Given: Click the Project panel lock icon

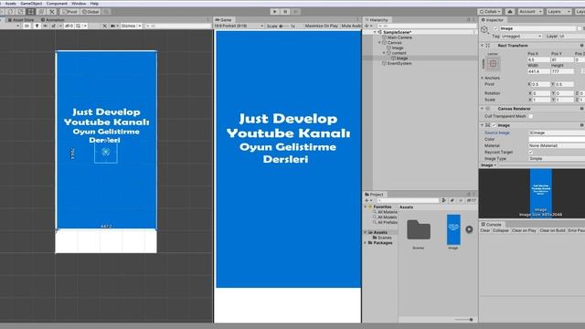Looking at the screenshot, I should [x=469, y=195].
